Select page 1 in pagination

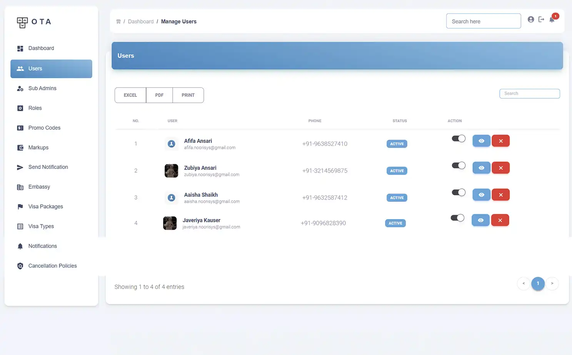tap(538, 283)
